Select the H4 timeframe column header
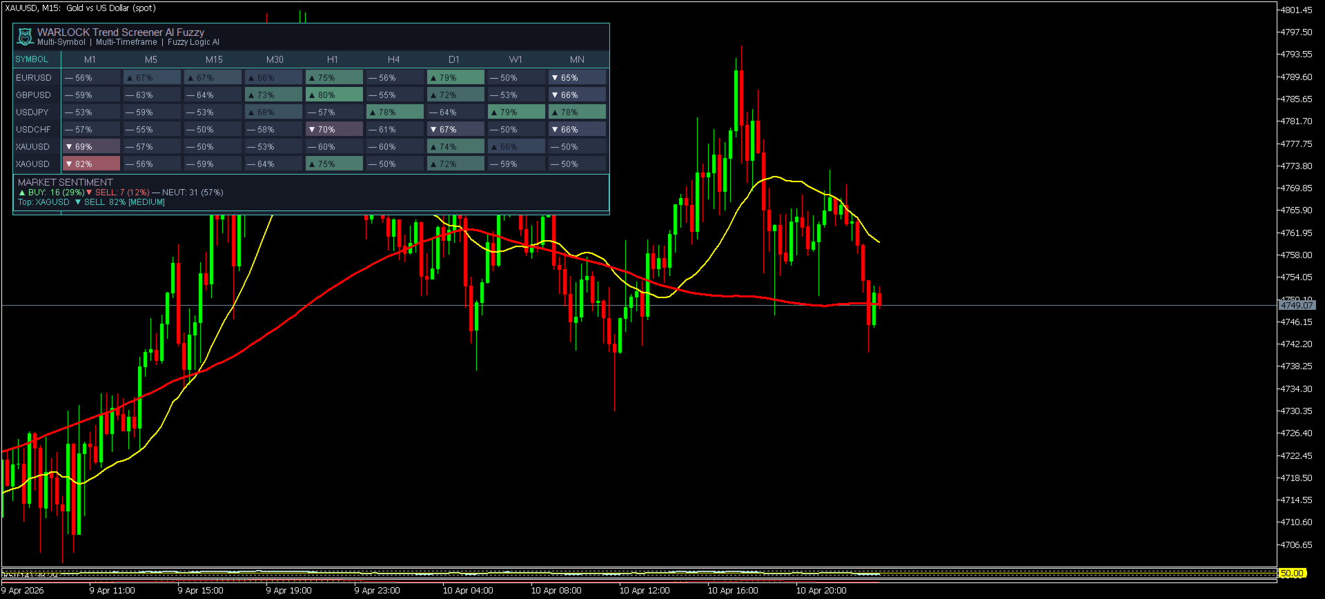The width and height of the screenshot is (1325, 599). (x=393, y=59)
